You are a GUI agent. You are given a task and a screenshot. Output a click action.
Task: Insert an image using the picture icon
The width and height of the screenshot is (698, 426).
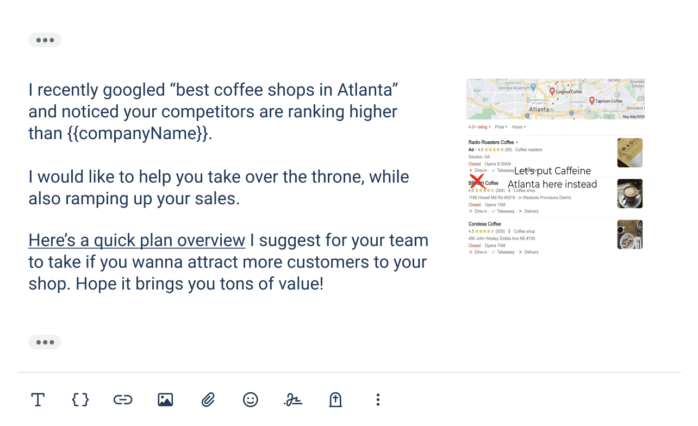(x=165, y=400)
